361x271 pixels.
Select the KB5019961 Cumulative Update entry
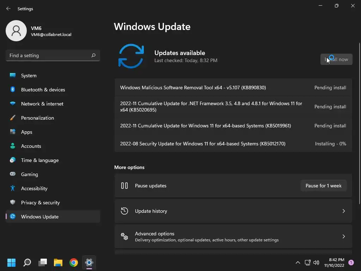(233, 126)
